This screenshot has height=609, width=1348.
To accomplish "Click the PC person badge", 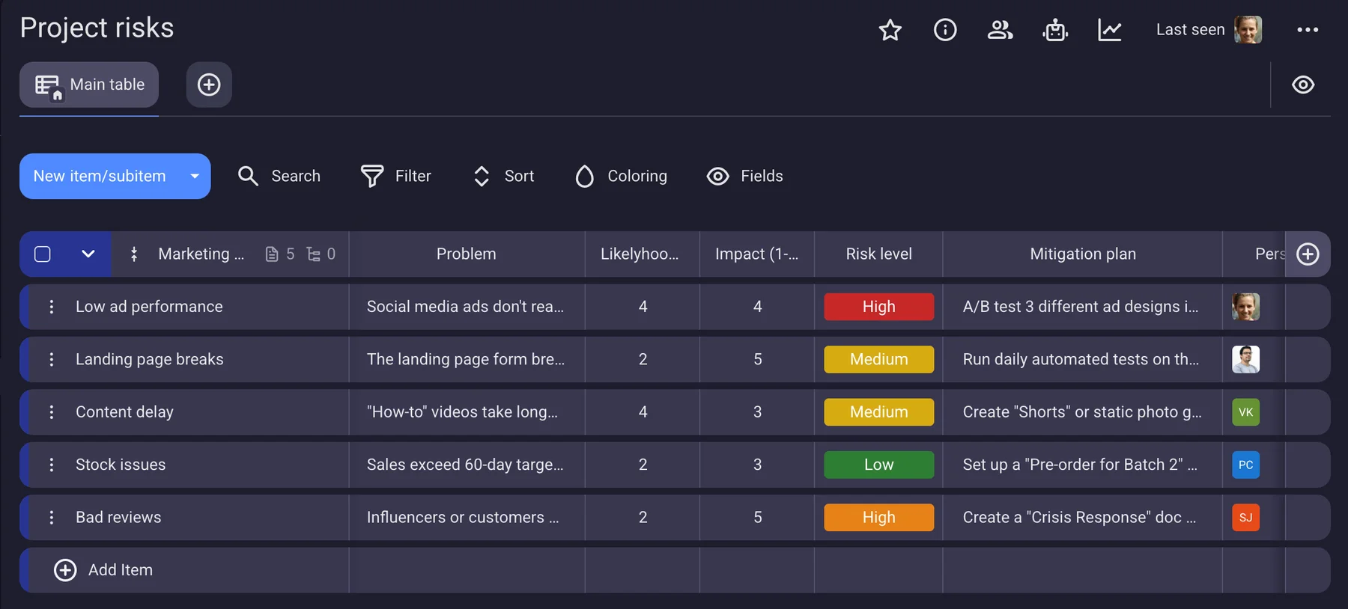I will [x=1245, y=465].
